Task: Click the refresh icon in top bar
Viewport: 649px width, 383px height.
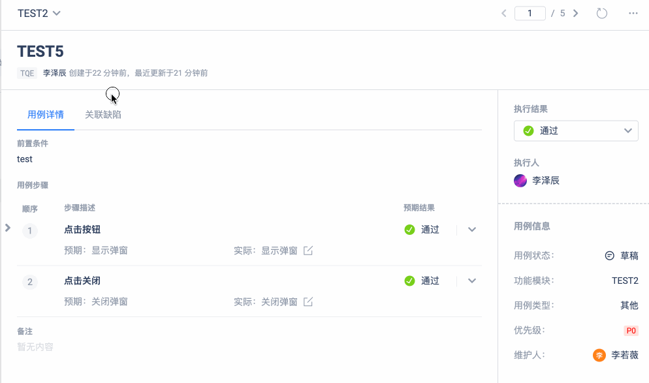Action: coord(602,13)
